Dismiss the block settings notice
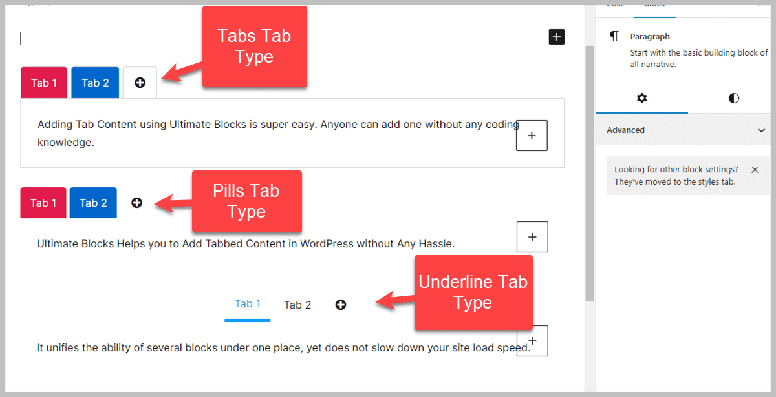 pos(755,169)
